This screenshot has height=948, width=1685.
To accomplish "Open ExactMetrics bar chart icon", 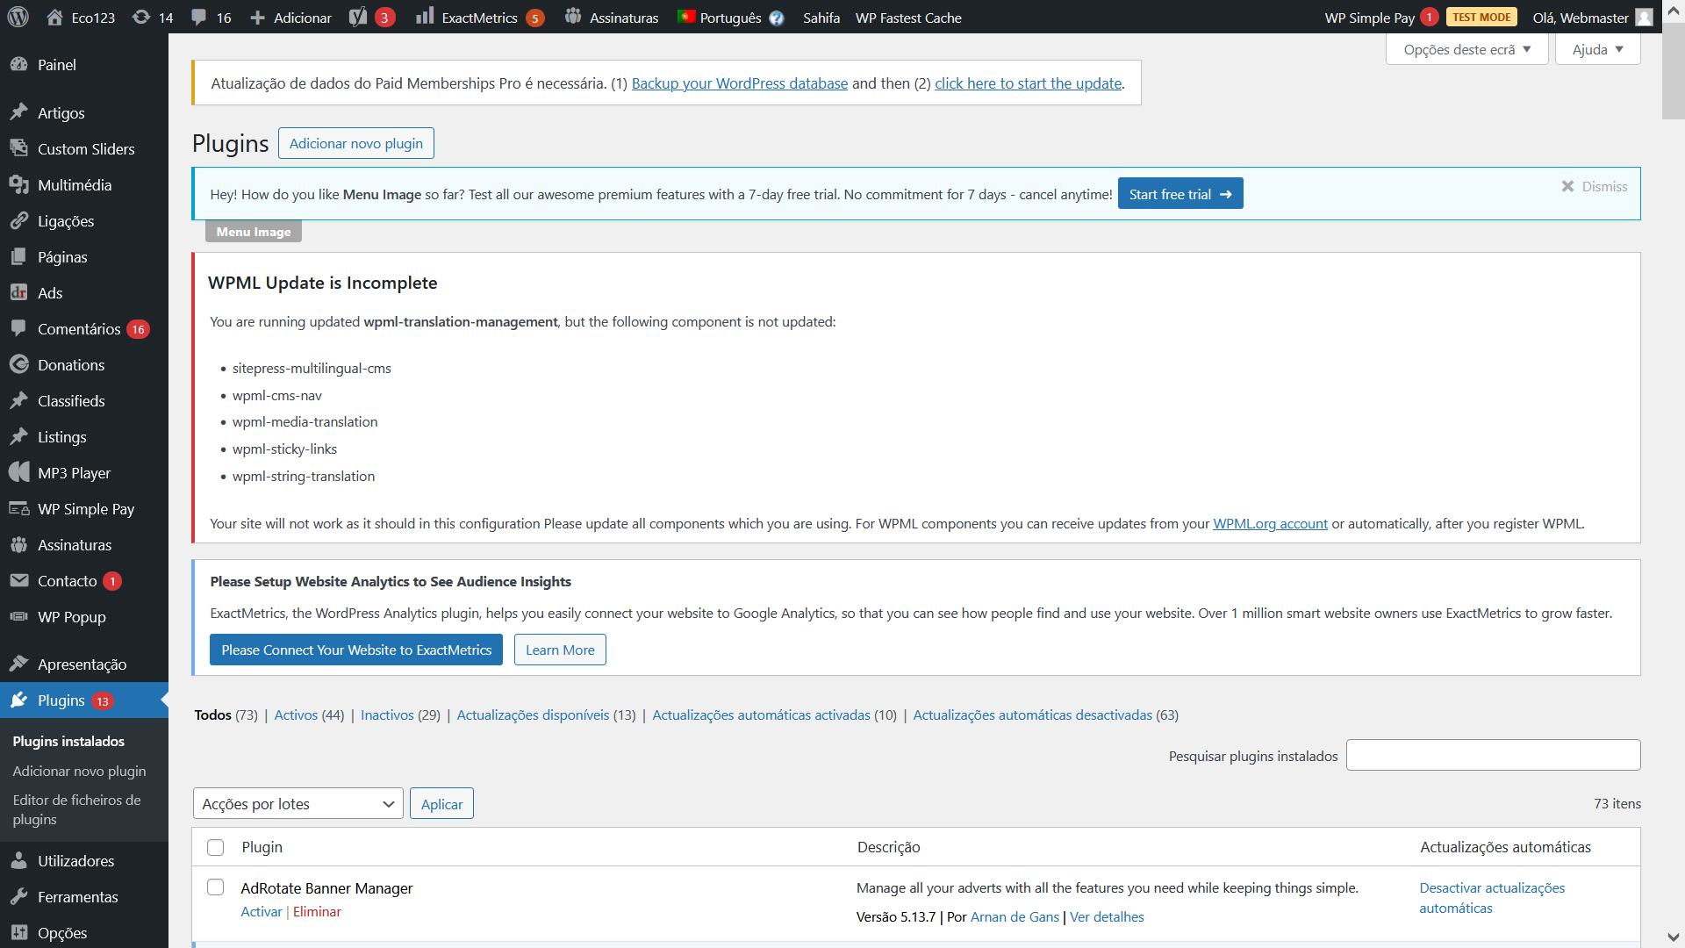I will click(425, 16).
